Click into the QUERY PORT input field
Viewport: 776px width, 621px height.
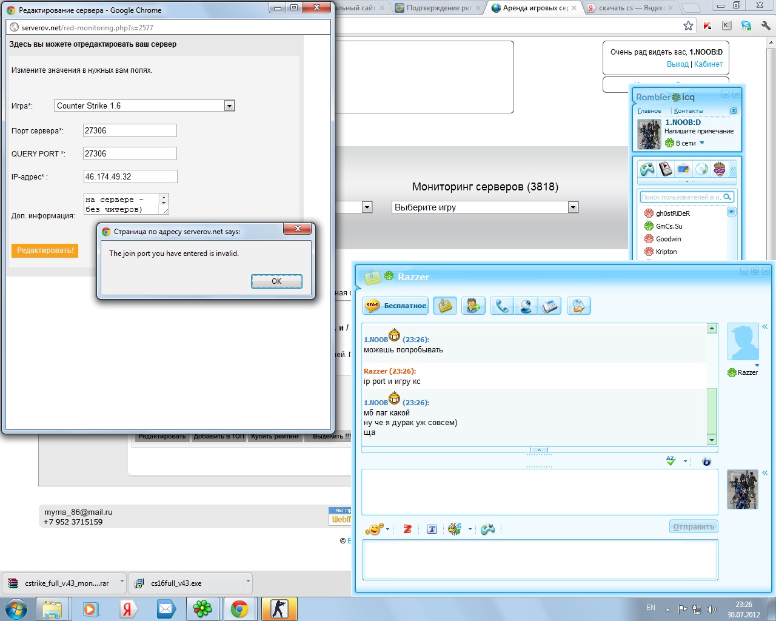(130, 153)
